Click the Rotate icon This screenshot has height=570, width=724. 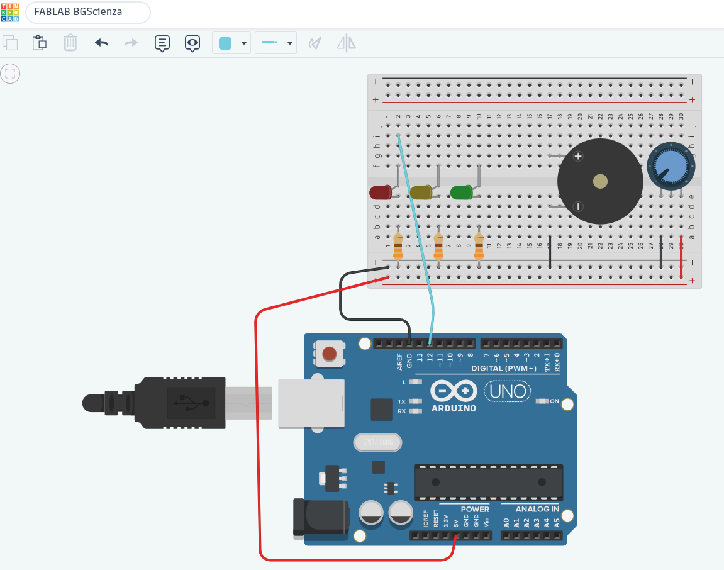(x=315, y=43)
